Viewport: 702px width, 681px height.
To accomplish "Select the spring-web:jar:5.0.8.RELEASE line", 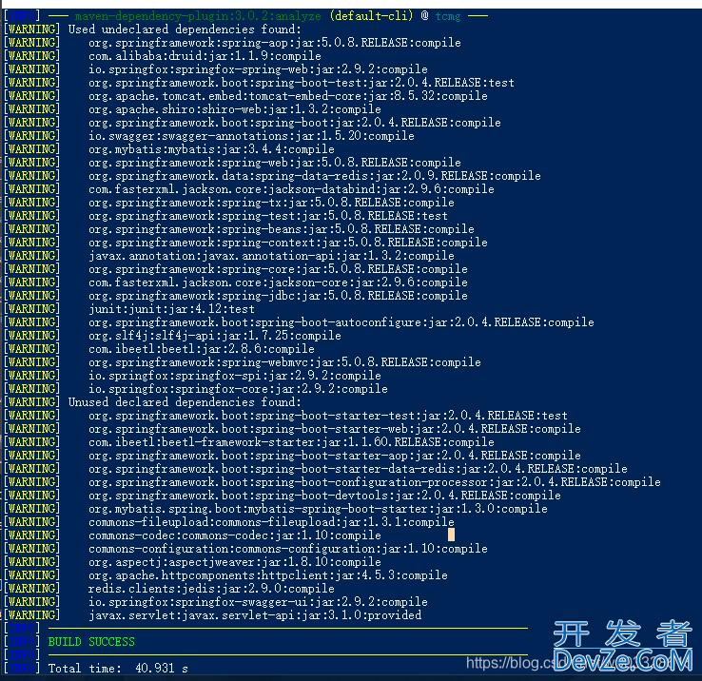I will 275,163.
